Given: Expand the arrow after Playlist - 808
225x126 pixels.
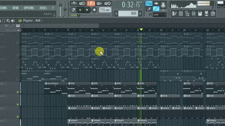Looking at the screenshot, I should tap(42, 21).
